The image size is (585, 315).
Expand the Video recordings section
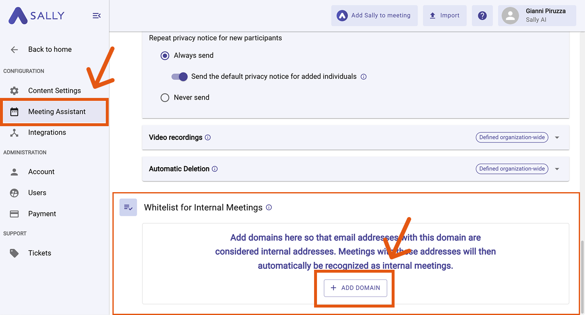(557, 137)
